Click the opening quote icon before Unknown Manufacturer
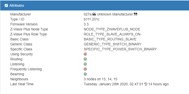 point(94,14)
